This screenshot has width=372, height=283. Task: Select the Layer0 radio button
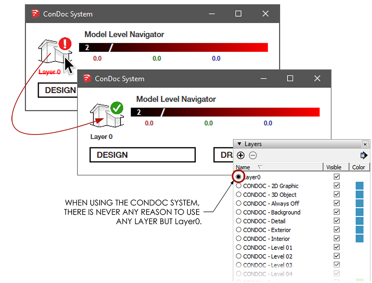pyautogui.click(x=238, y=177)
